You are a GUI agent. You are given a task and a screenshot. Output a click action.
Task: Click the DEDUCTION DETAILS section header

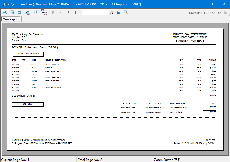click(x=27, y=54)
